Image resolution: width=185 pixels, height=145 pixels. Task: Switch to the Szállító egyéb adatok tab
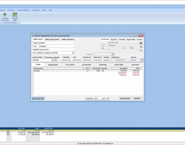coord(52,39)
